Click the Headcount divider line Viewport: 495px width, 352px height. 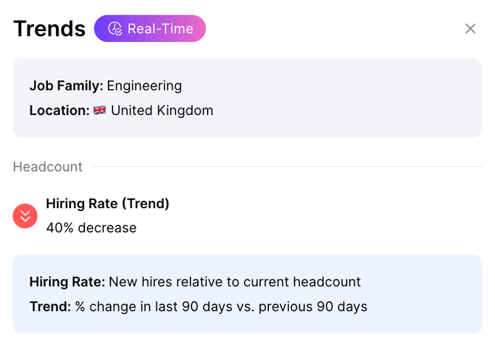pos(287,166)
